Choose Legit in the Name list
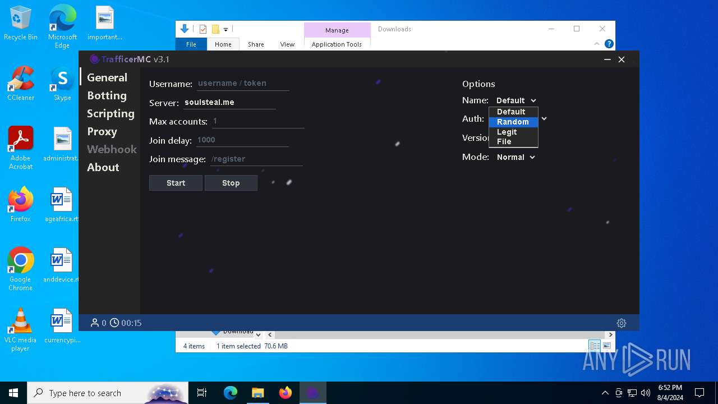The height and width of the screenshot is (404, 718). [513, 132]
